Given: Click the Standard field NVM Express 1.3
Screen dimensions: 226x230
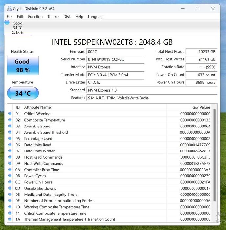Looking at the screenshot, I should 152,90.
